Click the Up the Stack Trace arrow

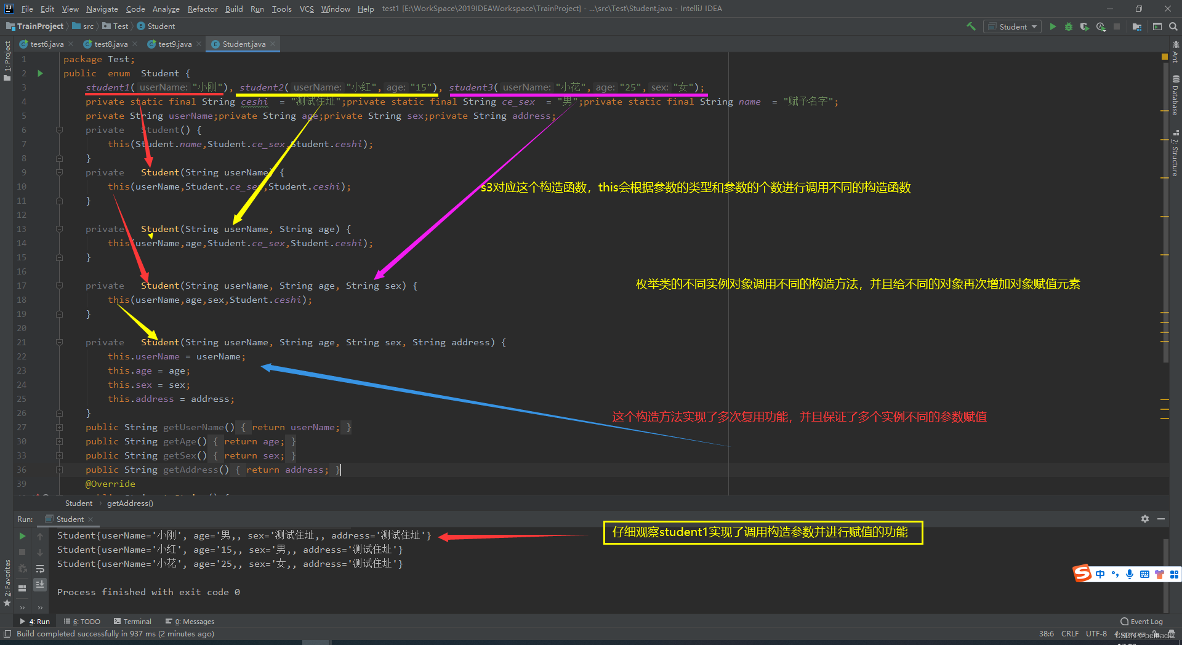40,536
